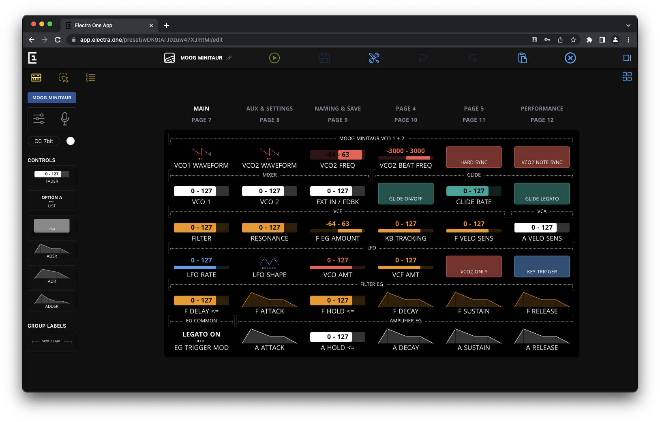The height and width of the screenshot is (422, 660).
Task: Click the microphone icon in the sidebar
Action: click(x=65, y=119)
